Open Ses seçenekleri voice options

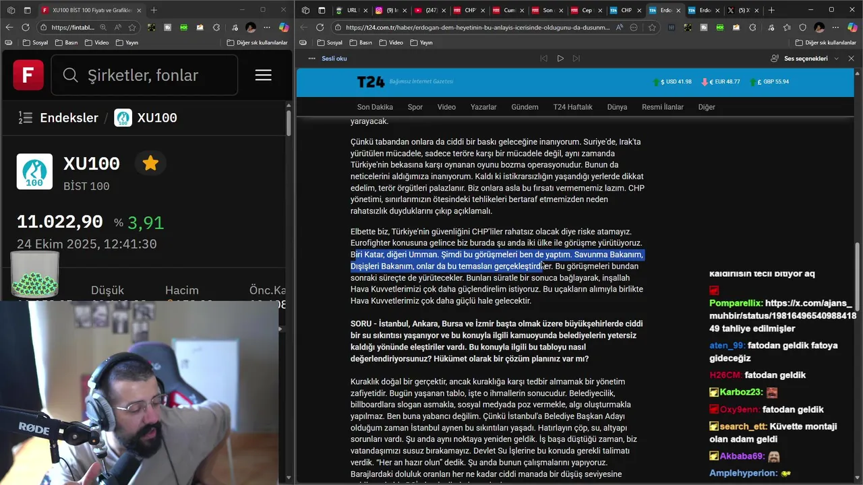pyautogui.click(x=804, y=59)
